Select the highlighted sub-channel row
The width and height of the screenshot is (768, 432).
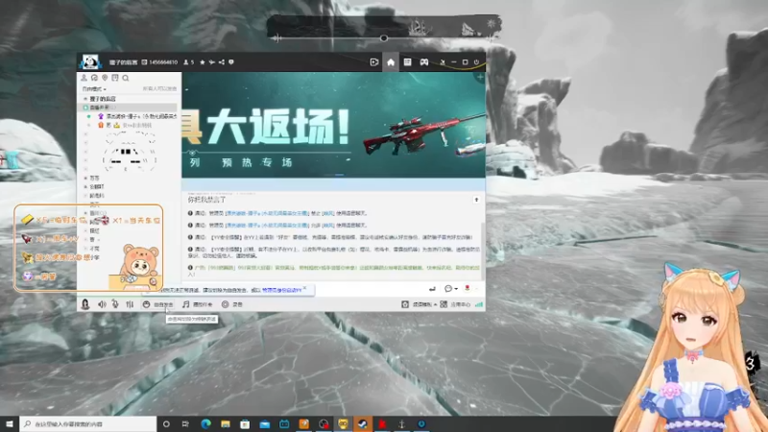pos(128,108)
